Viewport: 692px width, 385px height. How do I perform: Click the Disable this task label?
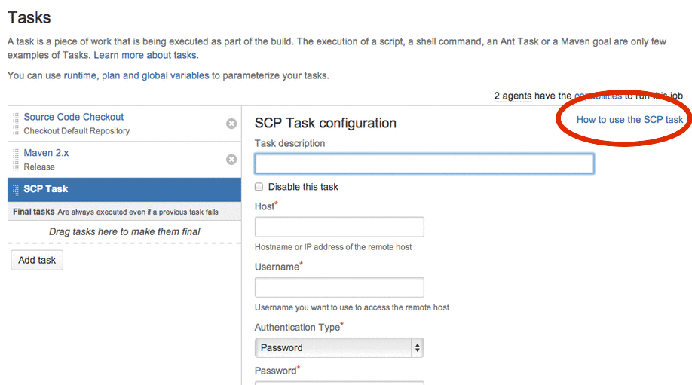pyautogui.click(x=303, y=187)
